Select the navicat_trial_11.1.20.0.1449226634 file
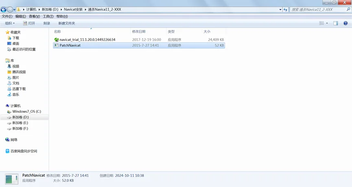The width and height of the screenshot is (352, 187). [87, 40]
